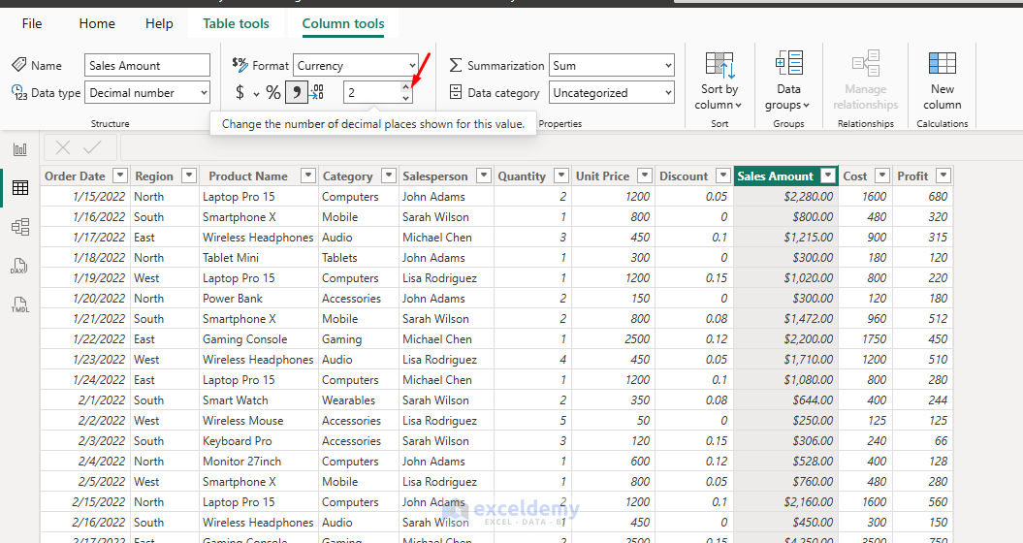The height and width of the screenshot is (543, 1023).
Task: Switch to Table tools tab
Action: 237,23
